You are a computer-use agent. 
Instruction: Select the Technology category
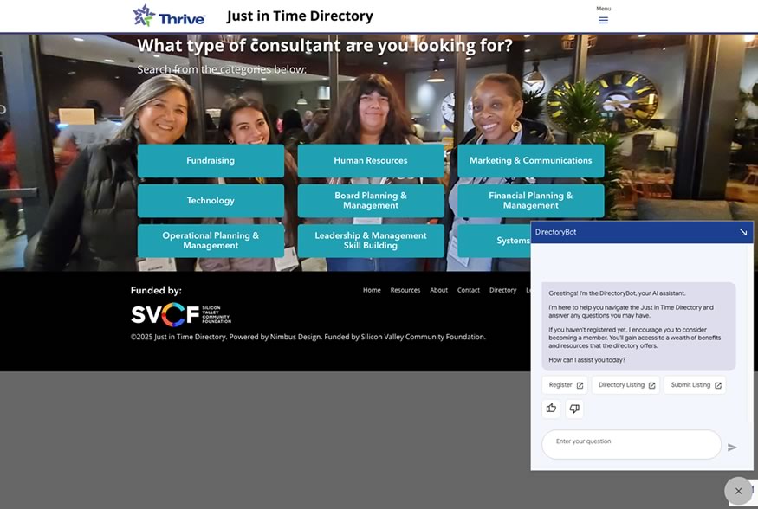click(211, 201)
